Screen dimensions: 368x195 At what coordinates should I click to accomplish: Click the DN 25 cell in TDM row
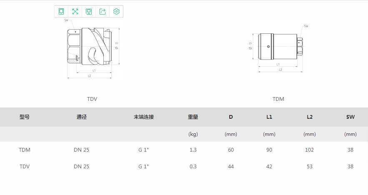82,150
